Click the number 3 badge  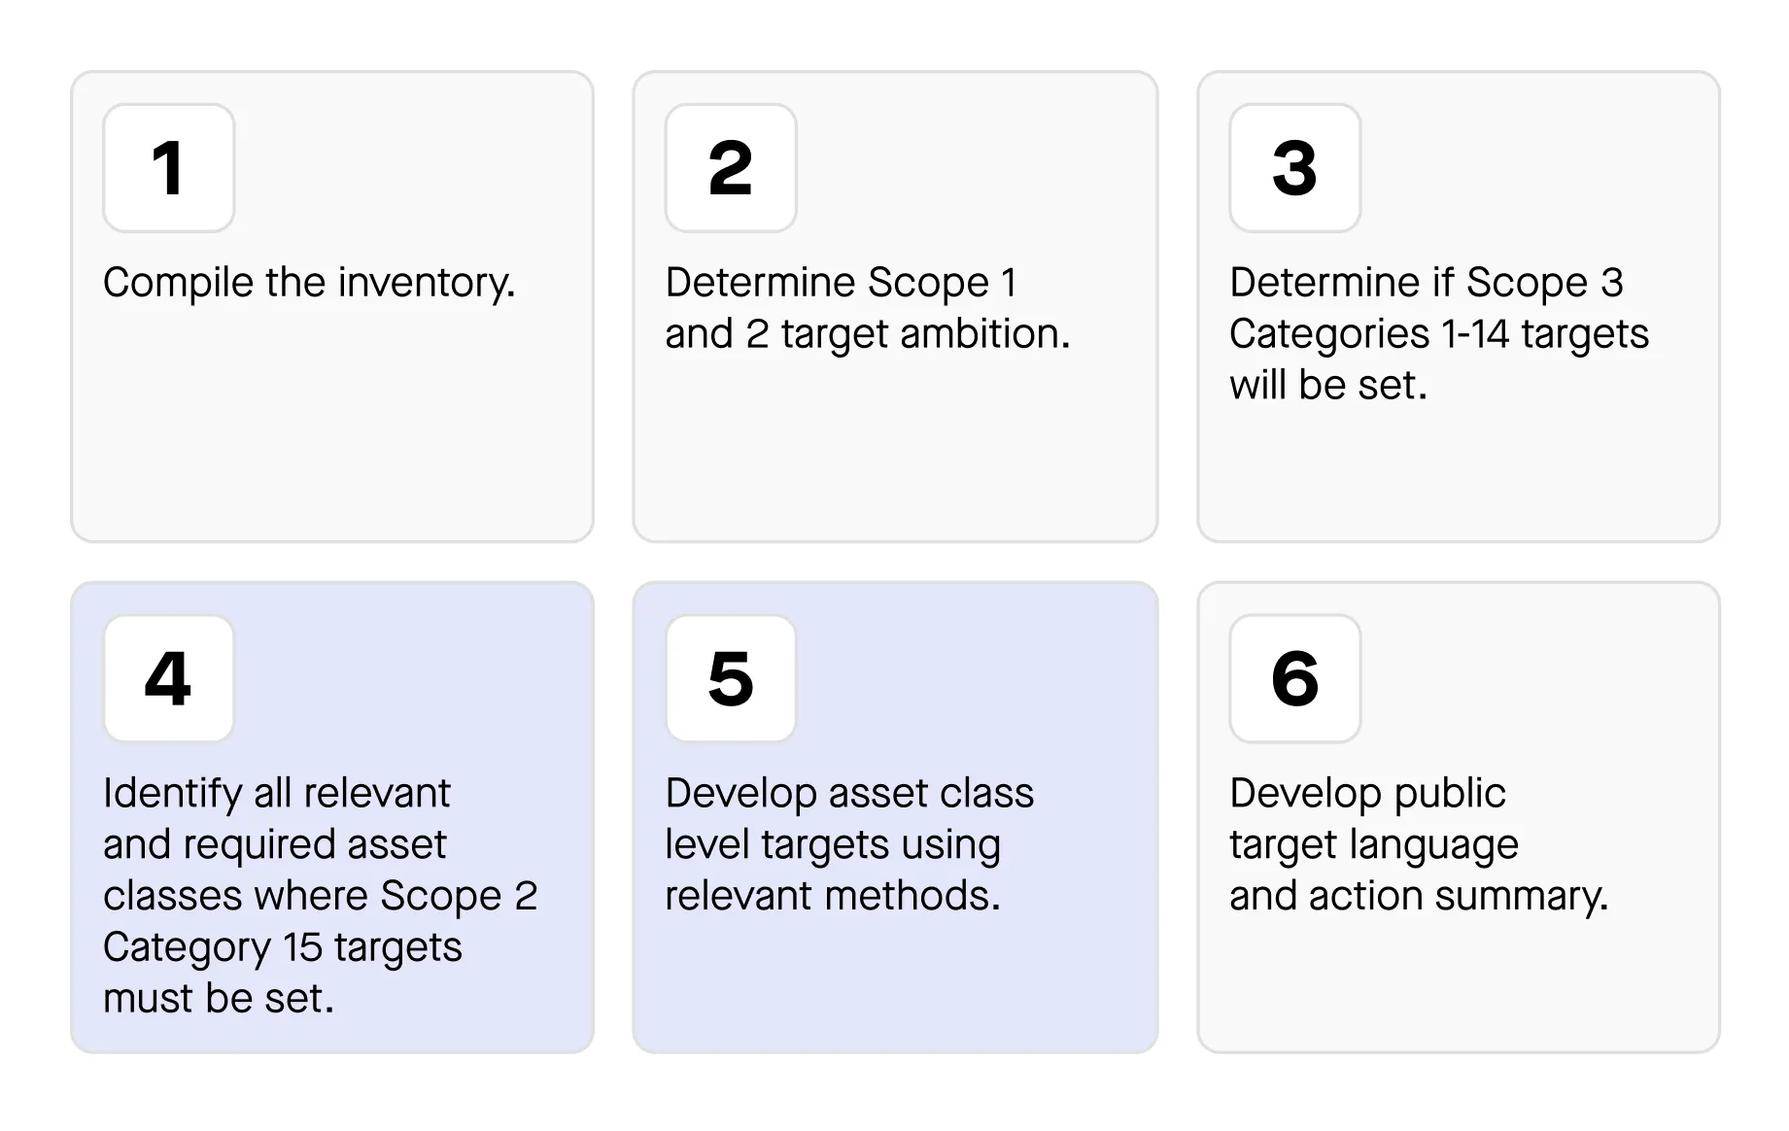pos(1294,168)
